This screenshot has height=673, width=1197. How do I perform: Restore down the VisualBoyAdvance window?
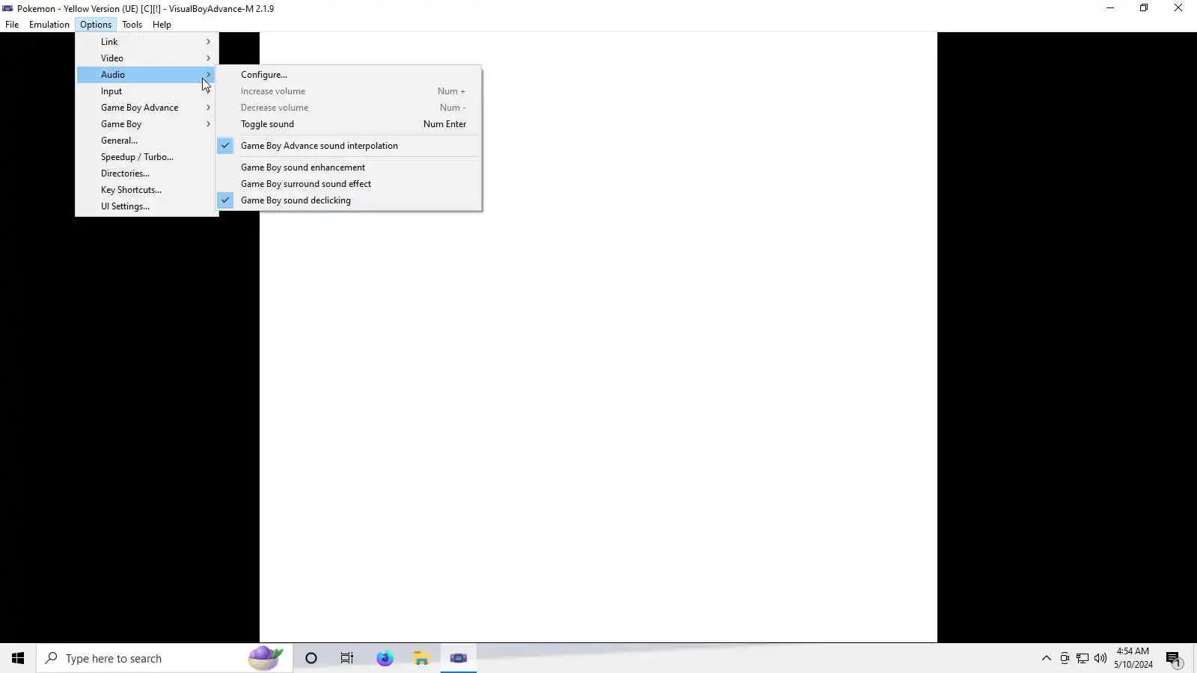(x=1144, y=8)
